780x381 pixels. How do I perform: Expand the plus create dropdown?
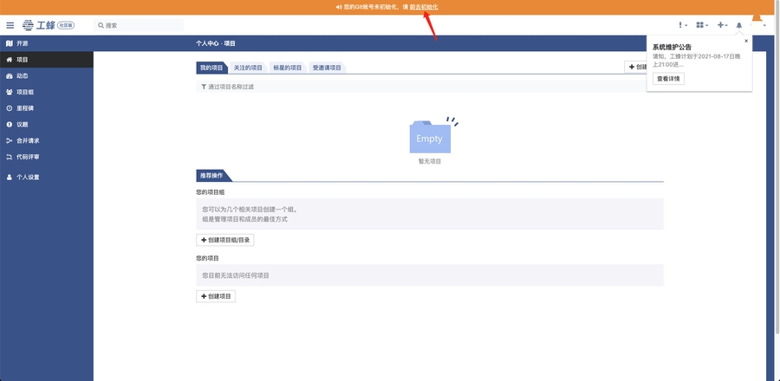pos(722,25)
